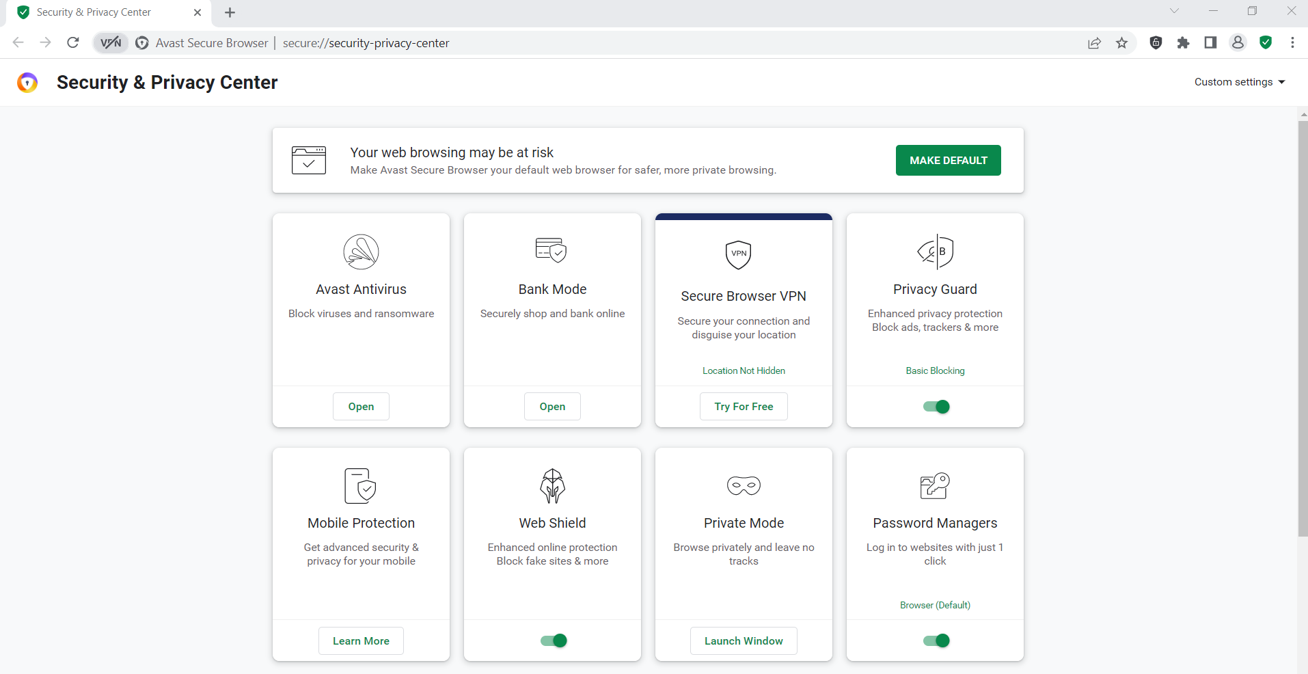Click the Secure Browser VPN title text
The width and height of the screenshot is (1308, 674).
pos(744,296)
